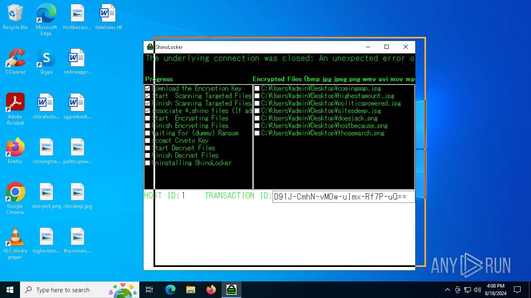Viewport: 531px width, 298px height.
Task: Select sitesdeep.jpg desktop file
Action: 77,196
